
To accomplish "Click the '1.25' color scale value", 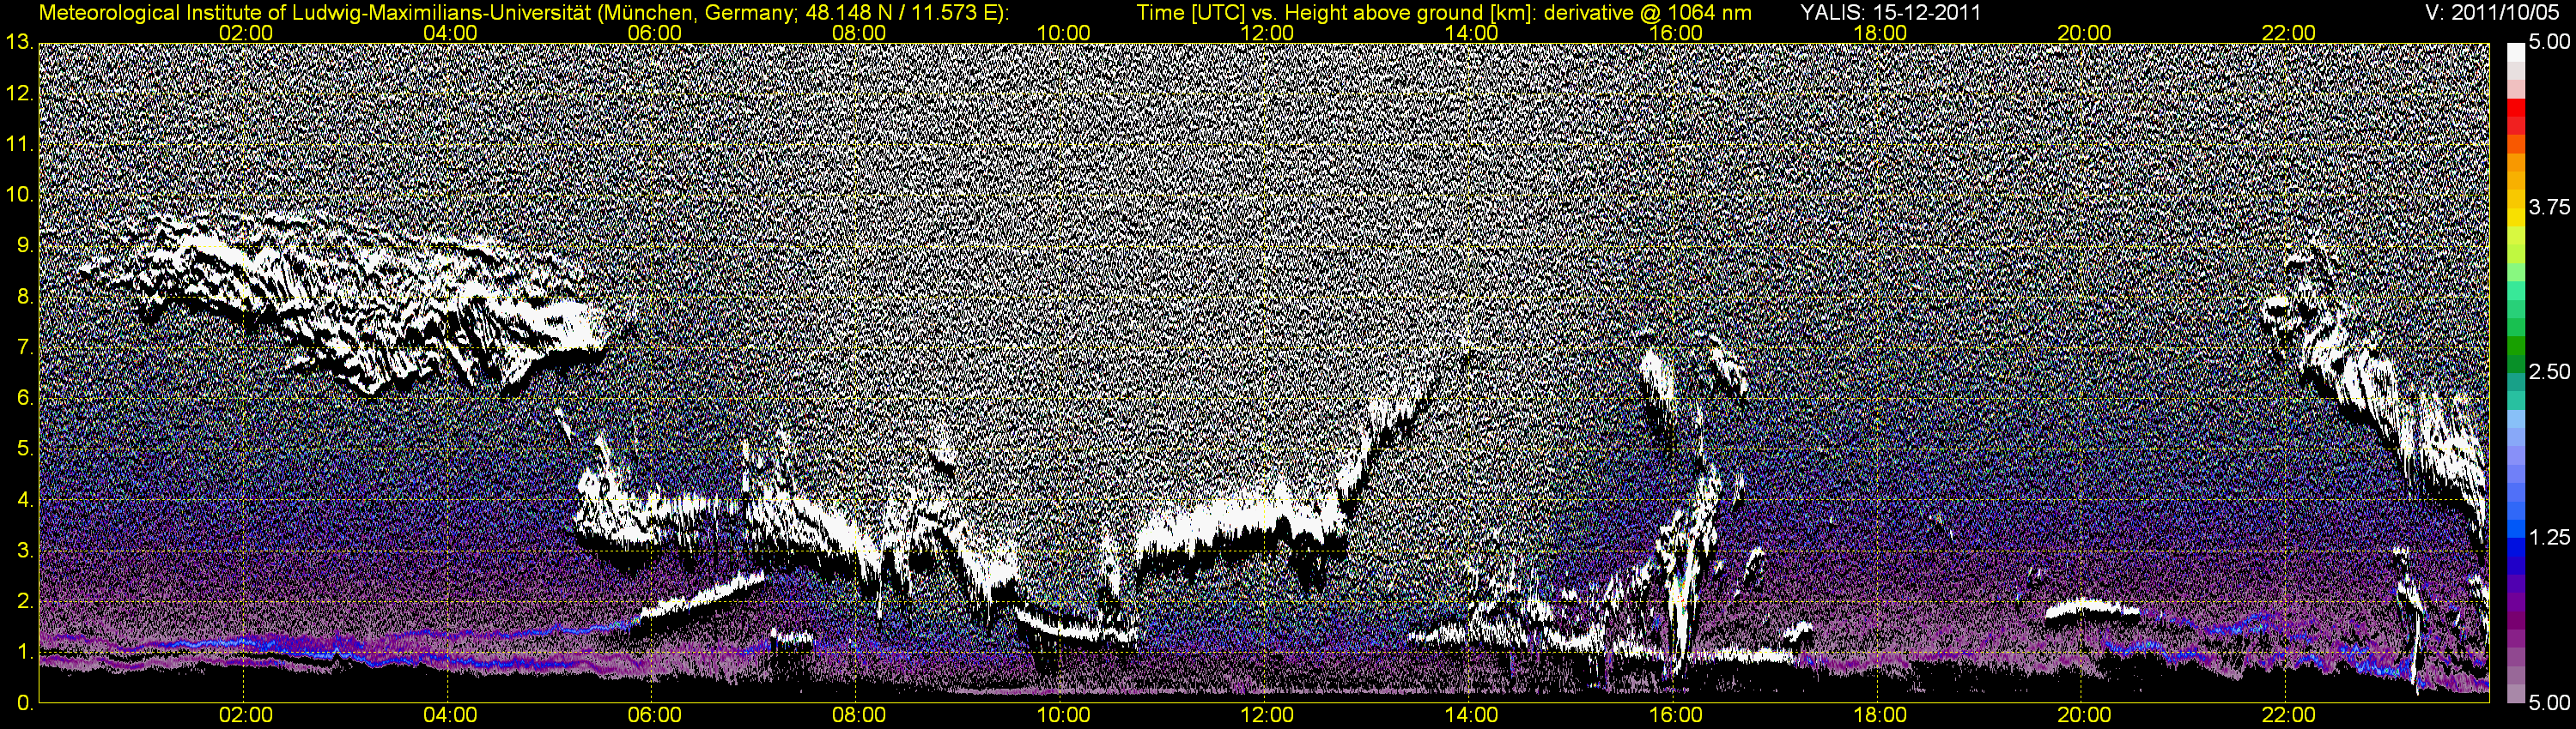I will click(2548, 537).
